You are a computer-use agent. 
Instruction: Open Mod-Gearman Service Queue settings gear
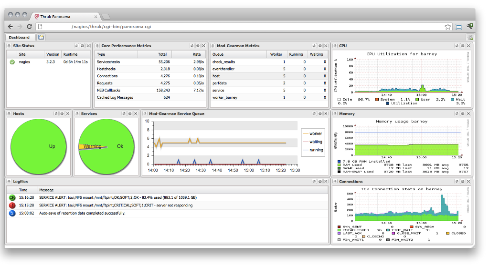click(320, 113)
